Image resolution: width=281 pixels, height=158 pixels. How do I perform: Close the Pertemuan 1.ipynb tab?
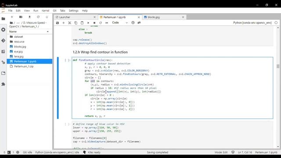[x=139, y=17]
